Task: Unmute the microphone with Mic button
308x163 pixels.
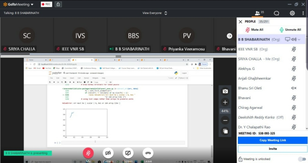Action: coord(88,153)
